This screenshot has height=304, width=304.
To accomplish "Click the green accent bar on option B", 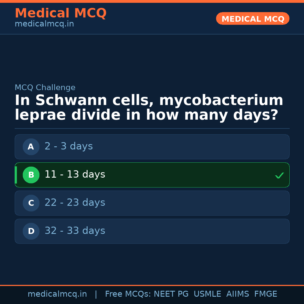I will pos(16,175).
